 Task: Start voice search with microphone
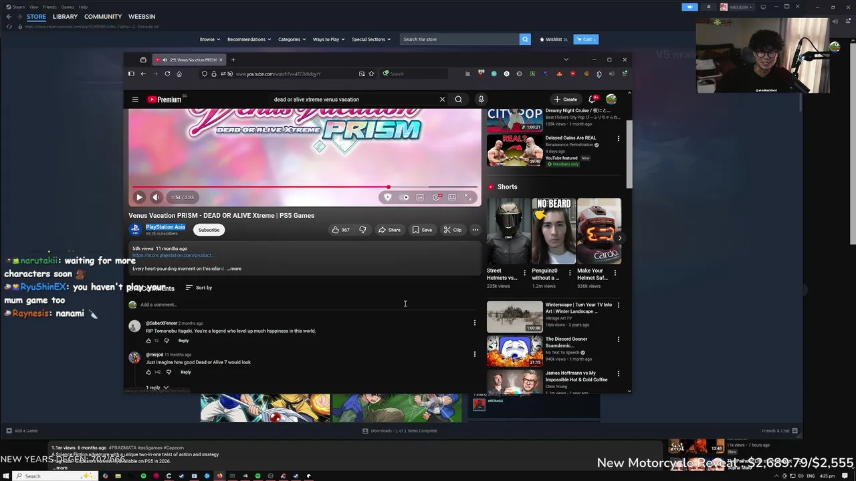click(481, 100)
